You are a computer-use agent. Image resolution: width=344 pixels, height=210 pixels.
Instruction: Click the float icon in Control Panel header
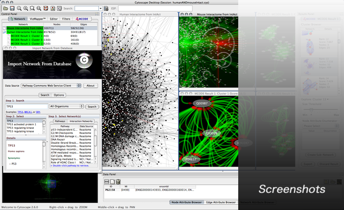tap(97, 14)
